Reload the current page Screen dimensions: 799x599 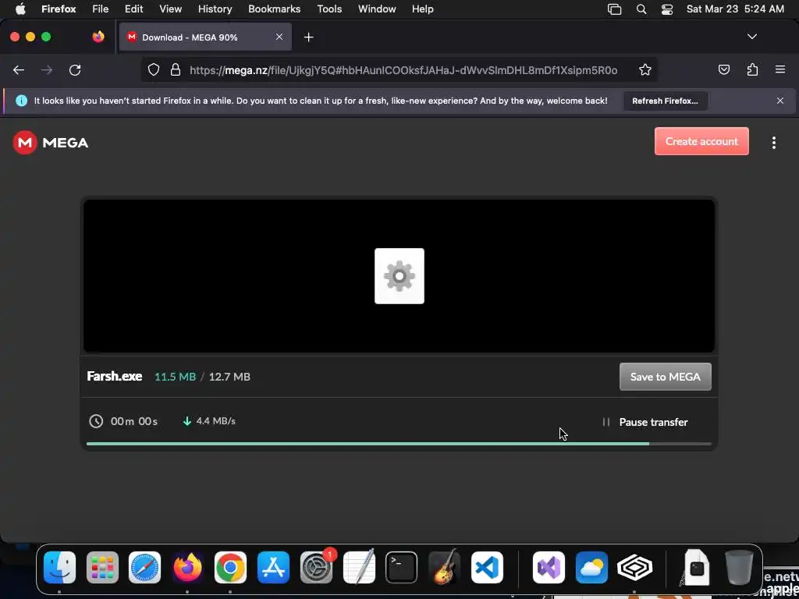(75, 69)
